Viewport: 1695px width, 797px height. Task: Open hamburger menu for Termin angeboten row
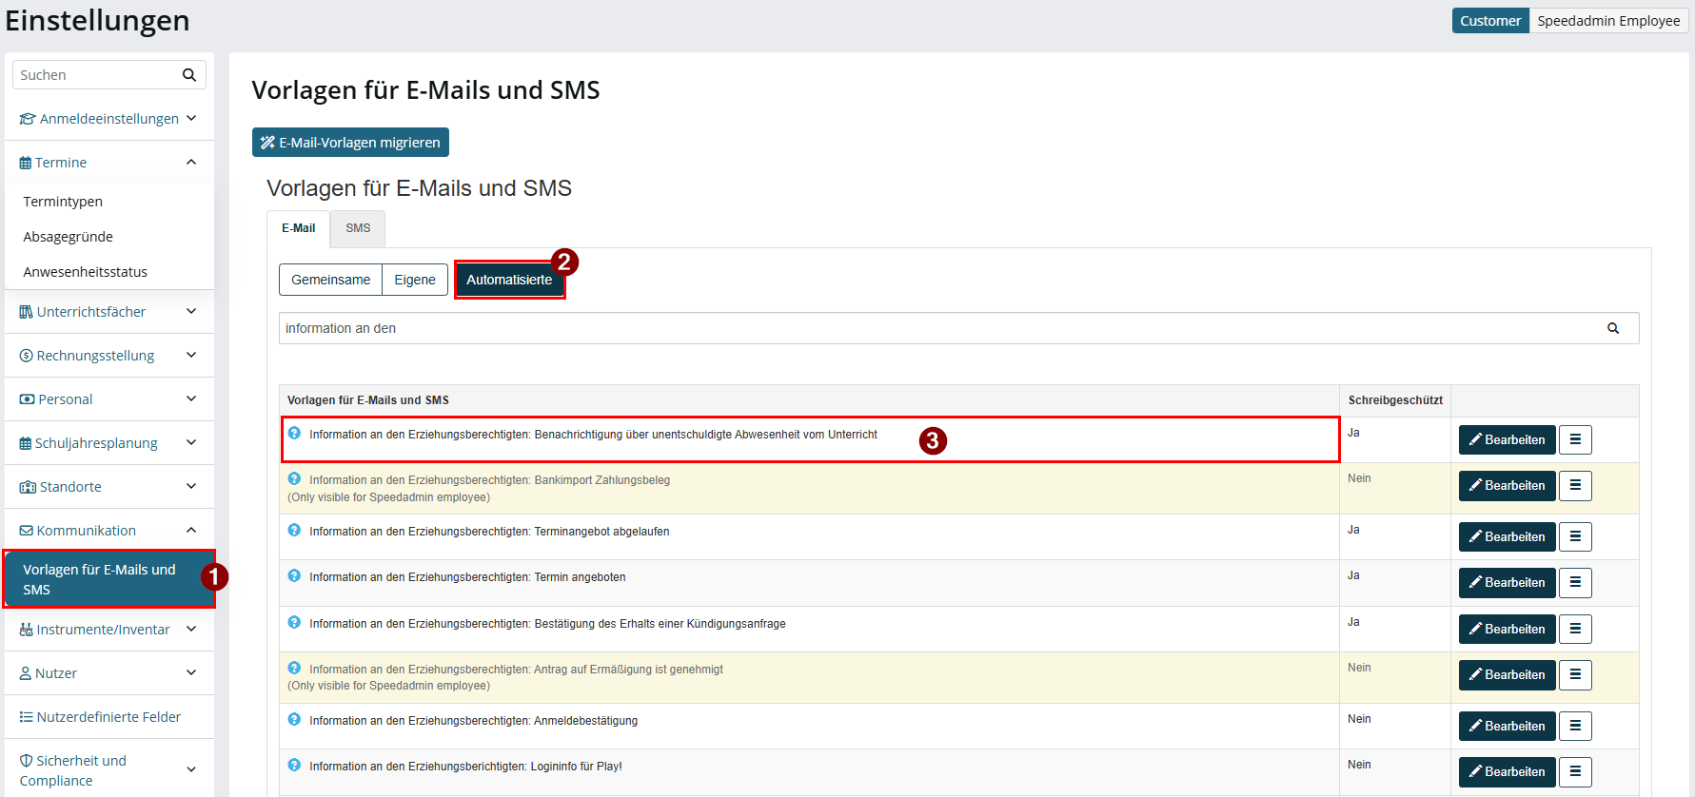[1575, 582]
